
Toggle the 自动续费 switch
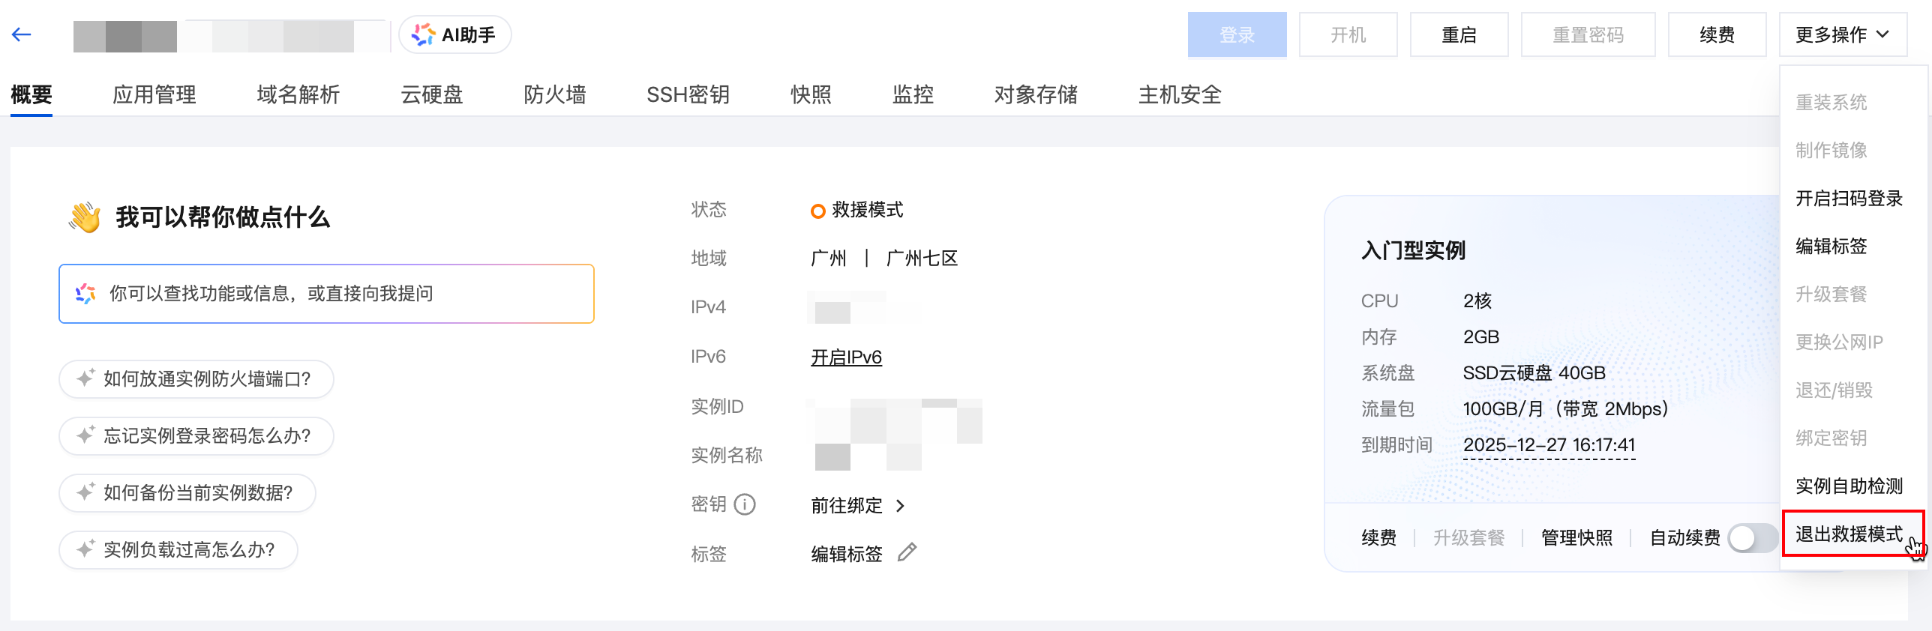(x=1751, y=537)
